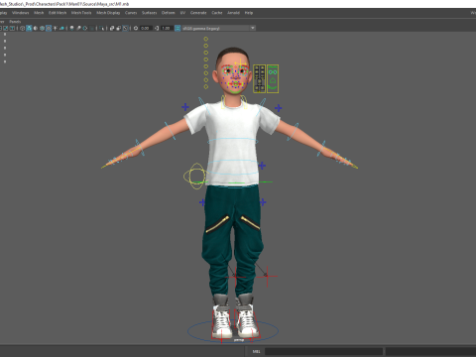Open the Generate menu
Image resolution: width=476 pixels, height=357 pixels.
click(x=198, y=13)
